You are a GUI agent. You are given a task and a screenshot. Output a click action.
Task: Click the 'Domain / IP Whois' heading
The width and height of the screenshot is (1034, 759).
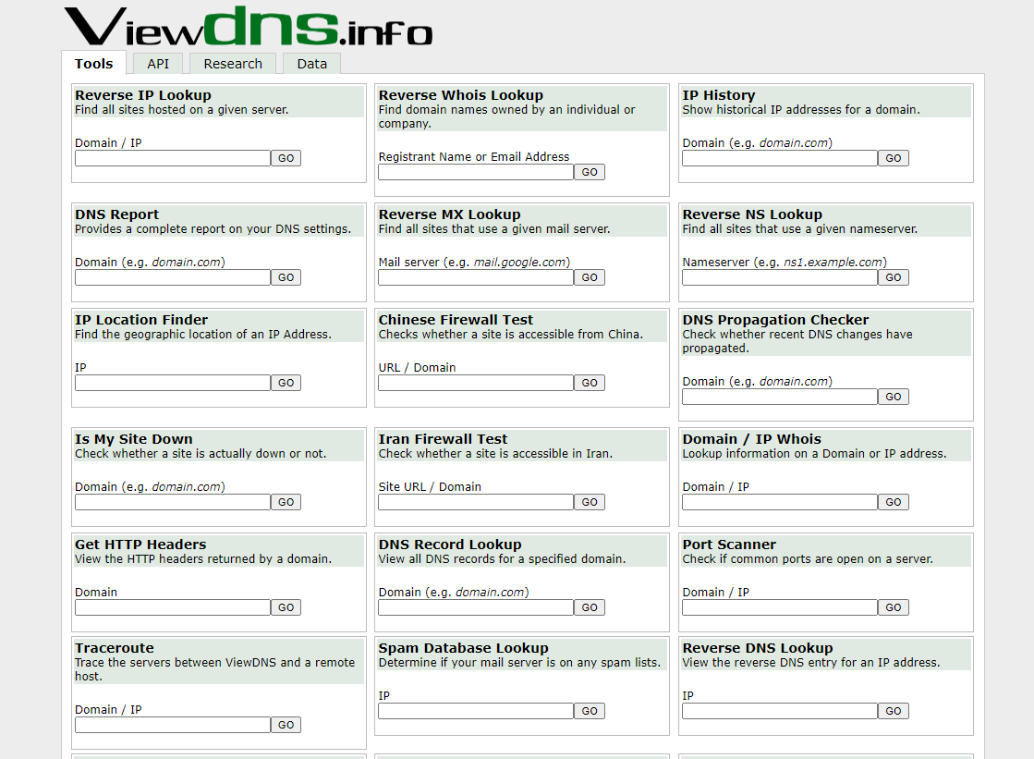[x=752, y=439]
